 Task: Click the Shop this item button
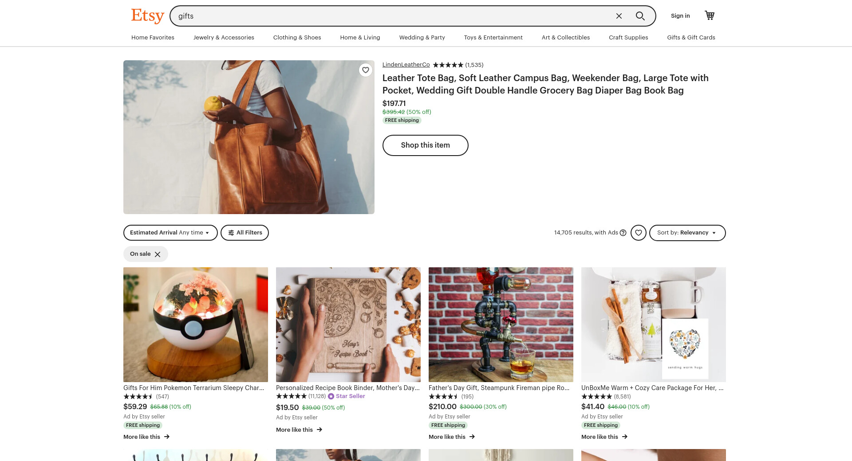click(x=425, y=145)
